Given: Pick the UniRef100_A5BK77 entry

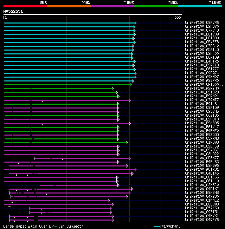Looking at the screenshot, I should point(202,158).
